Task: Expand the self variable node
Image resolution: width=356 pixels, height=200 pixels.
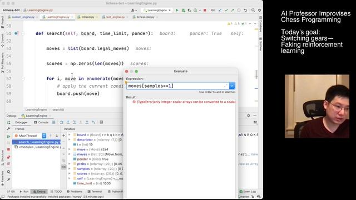Action: pos(70,178)
